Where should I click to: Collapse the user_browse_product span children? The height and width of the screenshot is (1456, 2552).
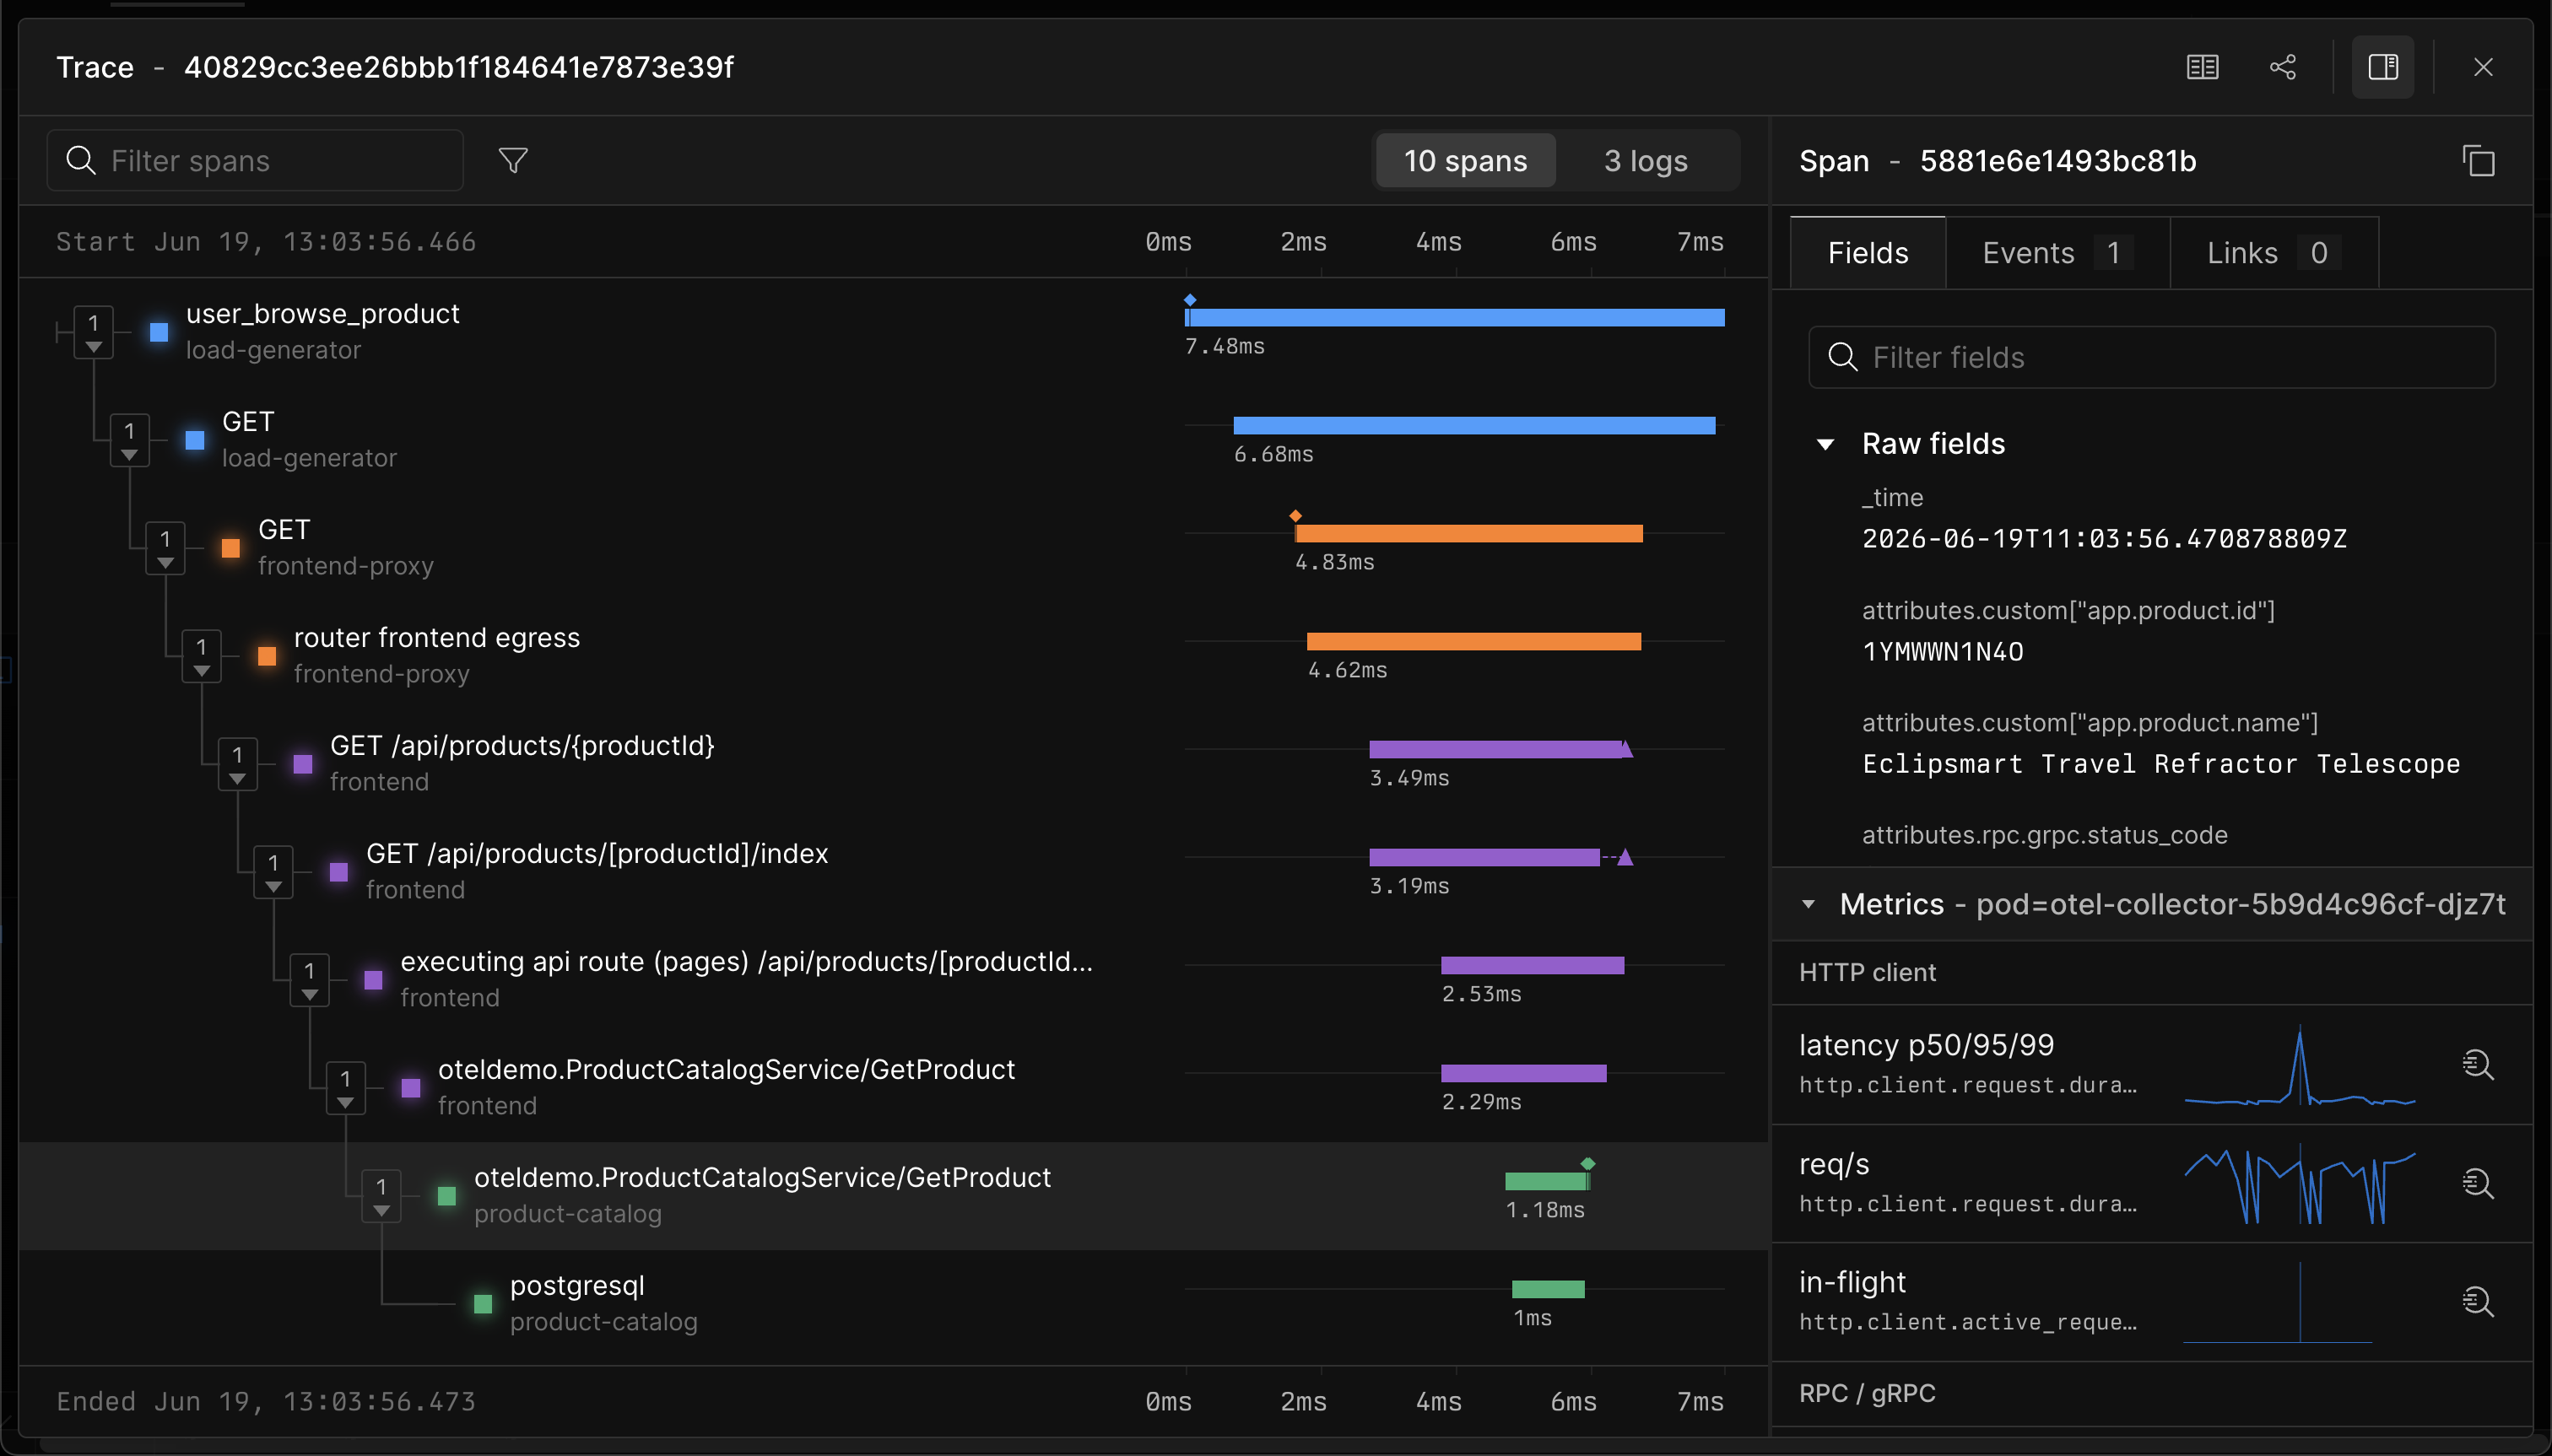click(x=93, y=332)
